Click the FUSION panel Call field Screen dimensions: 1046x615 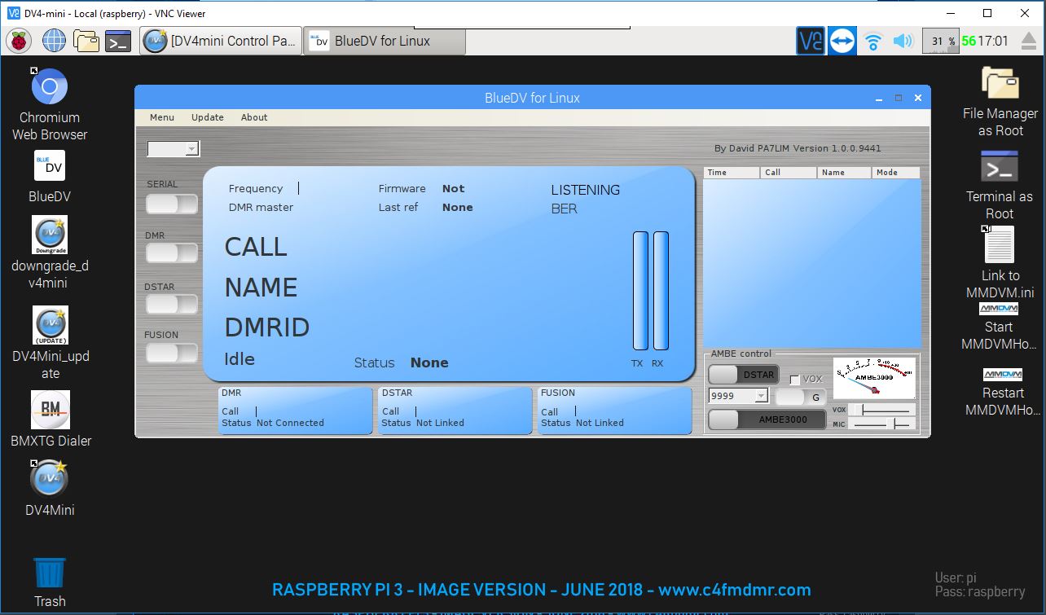click(x=574, y=411)
